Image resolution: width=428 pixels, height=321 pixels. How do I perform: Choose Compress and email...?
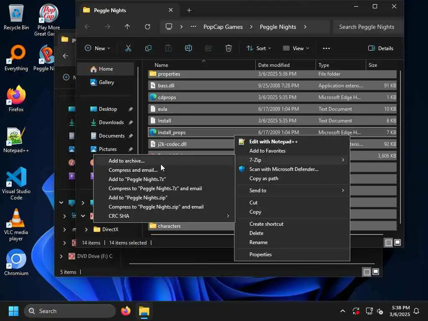[x=164, y=170]
